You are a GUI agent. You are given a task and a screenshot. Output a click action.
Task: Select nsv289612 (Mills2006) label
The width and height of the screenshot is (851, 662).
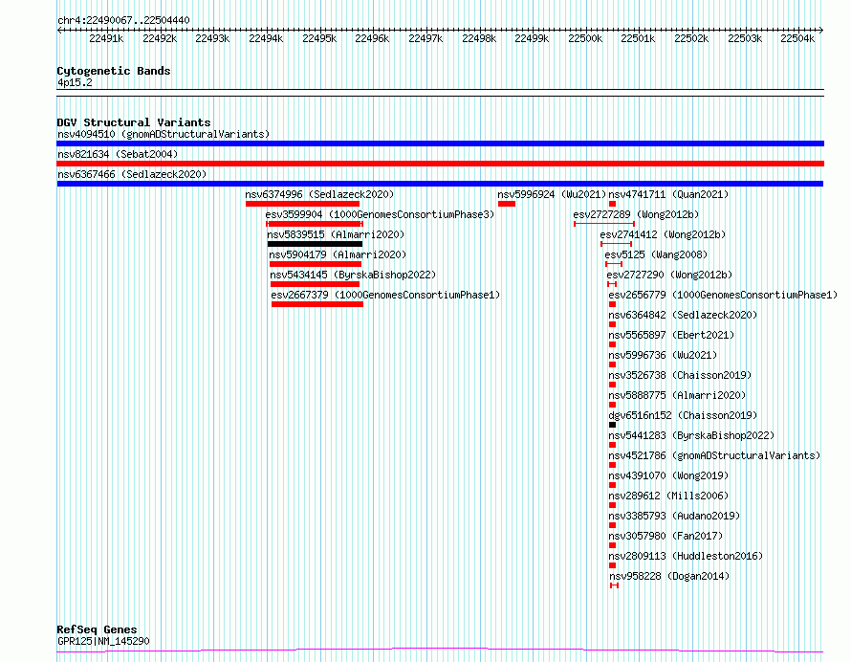pyautogui.click(x=668, y=496)
